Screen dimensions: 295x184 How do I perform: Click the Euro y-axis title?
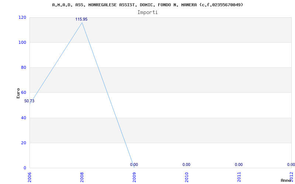pos(18,93)
